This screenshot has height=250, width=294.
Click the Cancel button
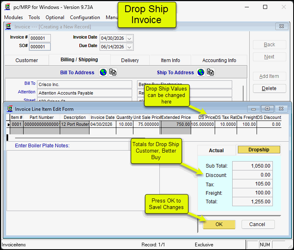258,224
